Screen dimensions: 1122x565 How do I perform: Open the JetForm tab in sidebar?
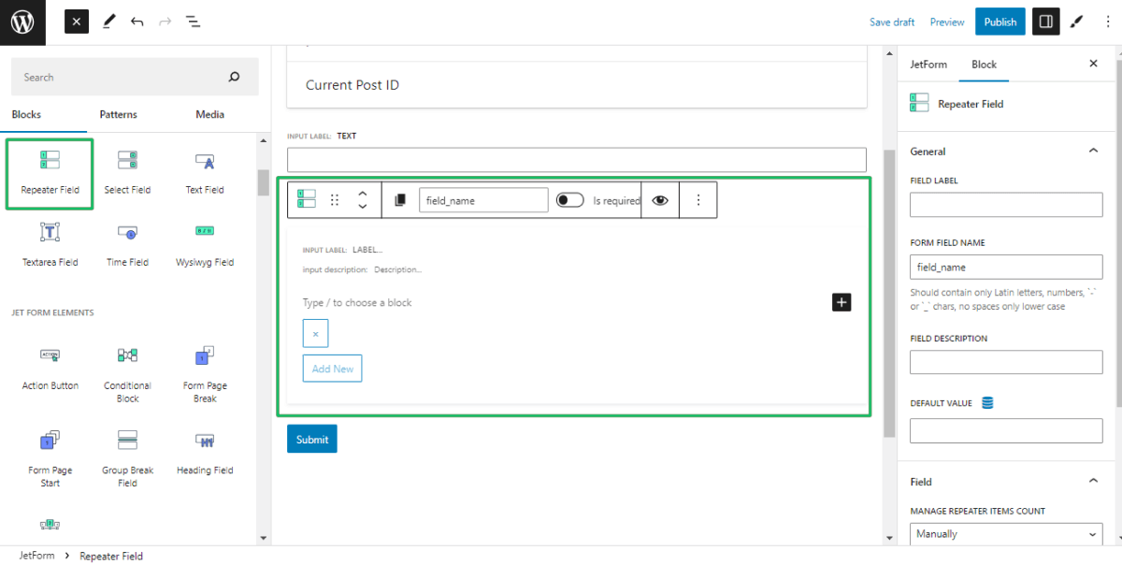tap(928, 64)
